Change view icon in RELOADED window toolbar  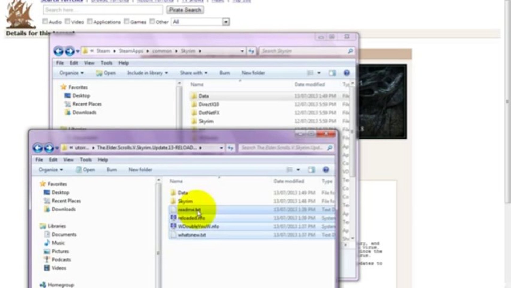(289, 170)
